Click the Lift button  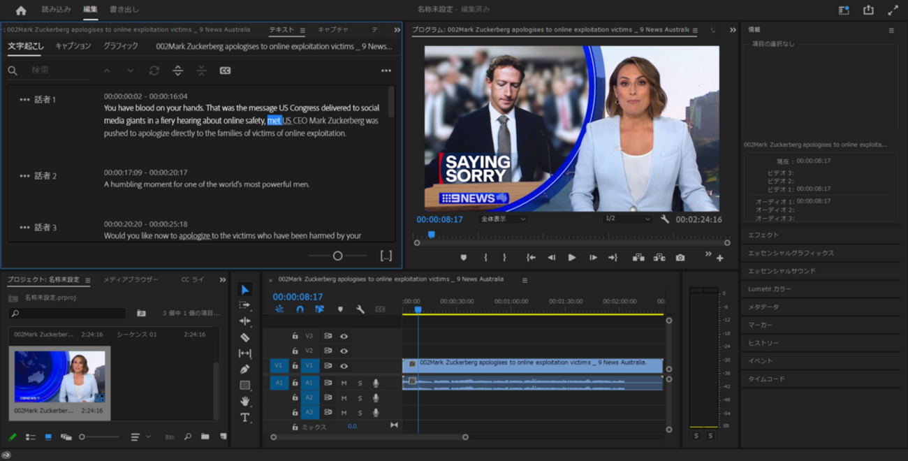point(638,258)
